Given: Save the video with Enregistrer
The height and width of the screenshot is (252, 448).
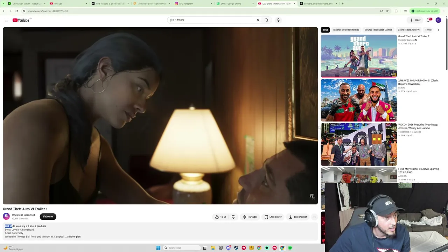Looking at the screenshot, I should [273, 217].
